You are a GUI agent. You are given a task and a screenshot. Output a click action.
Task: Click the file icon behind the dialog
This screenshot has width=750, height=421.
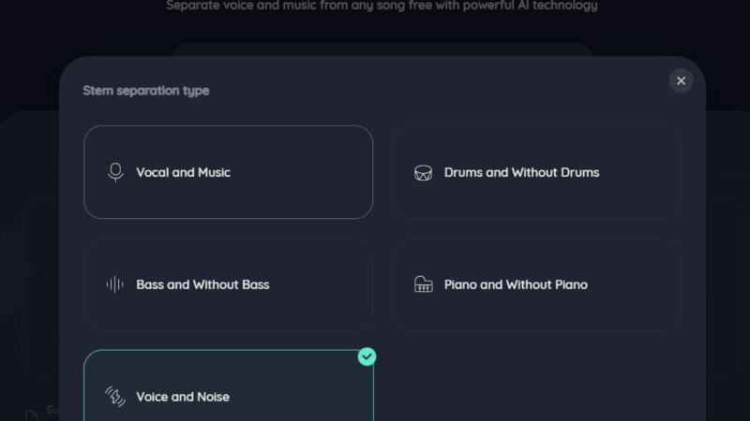[32, 414]
